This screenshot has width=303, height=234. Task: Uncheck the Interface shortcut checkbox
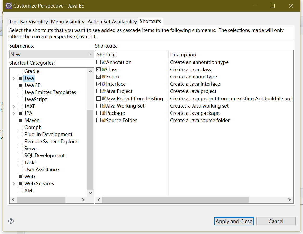[99, 84]
